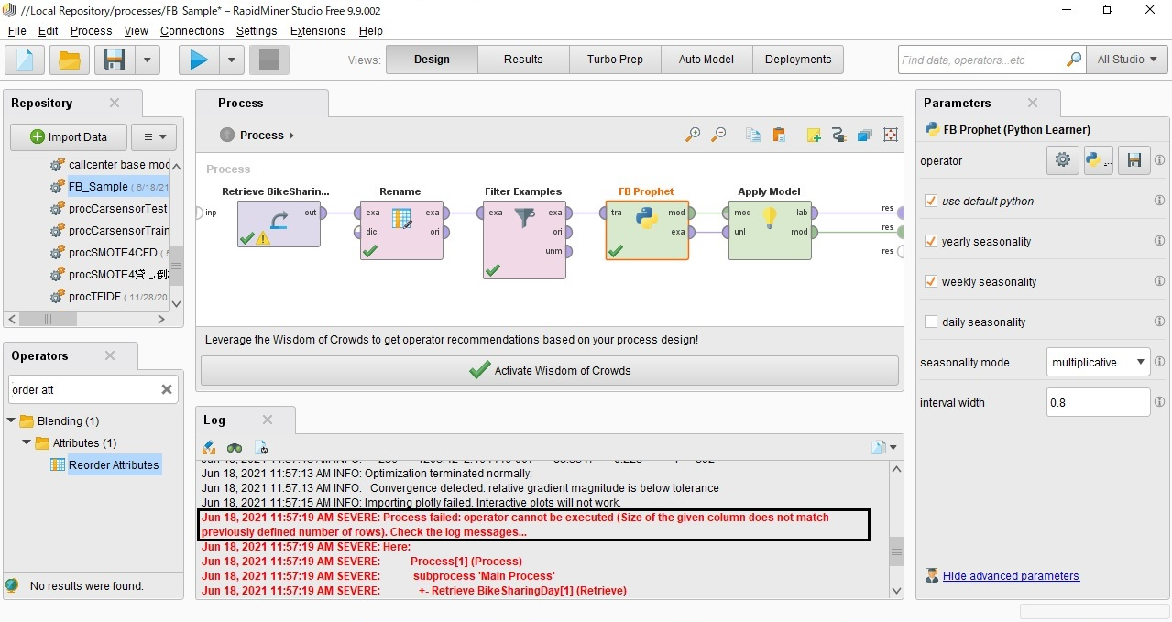
Task: Zoom in on the process canvas
Action: (x=693, y=135)
